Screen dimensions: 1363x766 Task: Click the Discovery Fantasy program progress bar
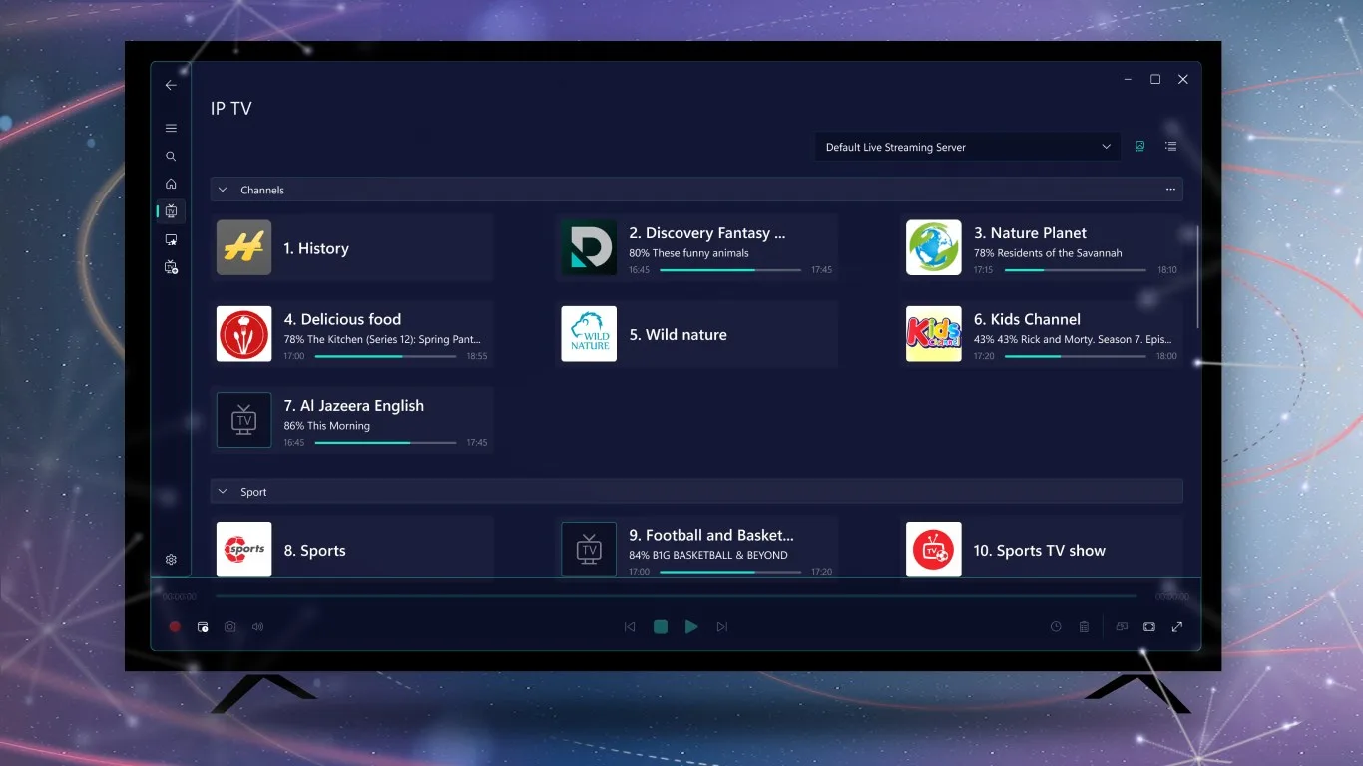click(x=730, y=269)
